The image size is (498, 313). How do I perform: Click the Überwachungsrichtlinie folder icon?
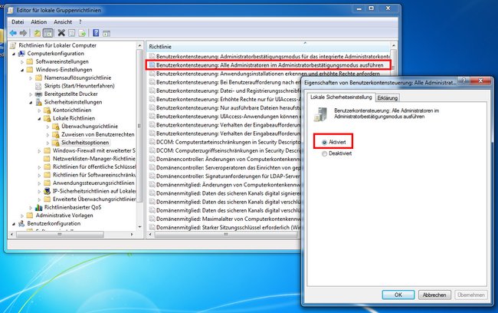56,127
